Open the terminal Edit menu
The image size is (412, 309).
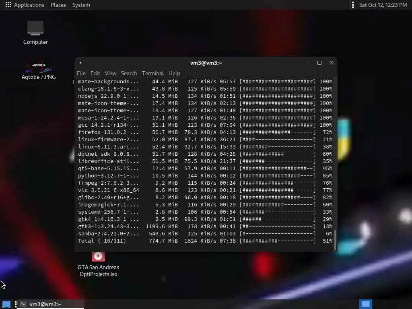click(95, 73)
